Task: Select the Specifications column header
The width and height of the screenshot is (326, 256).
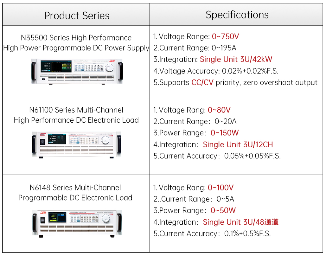Action: [x=237, y=15]
